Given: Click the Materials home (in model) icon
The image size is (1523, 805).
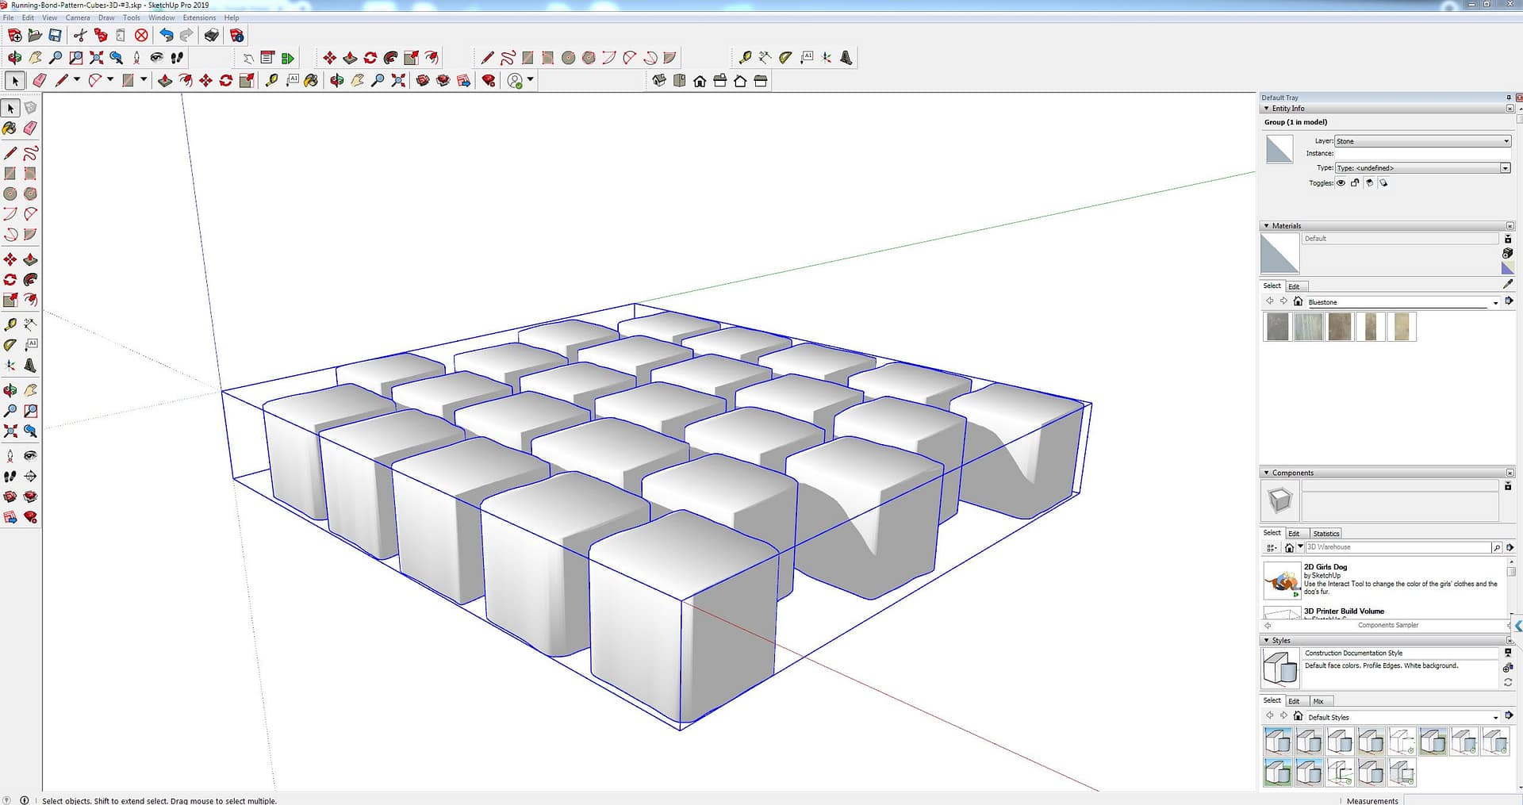Looking at the screenshot, I should click(1298, 301).
